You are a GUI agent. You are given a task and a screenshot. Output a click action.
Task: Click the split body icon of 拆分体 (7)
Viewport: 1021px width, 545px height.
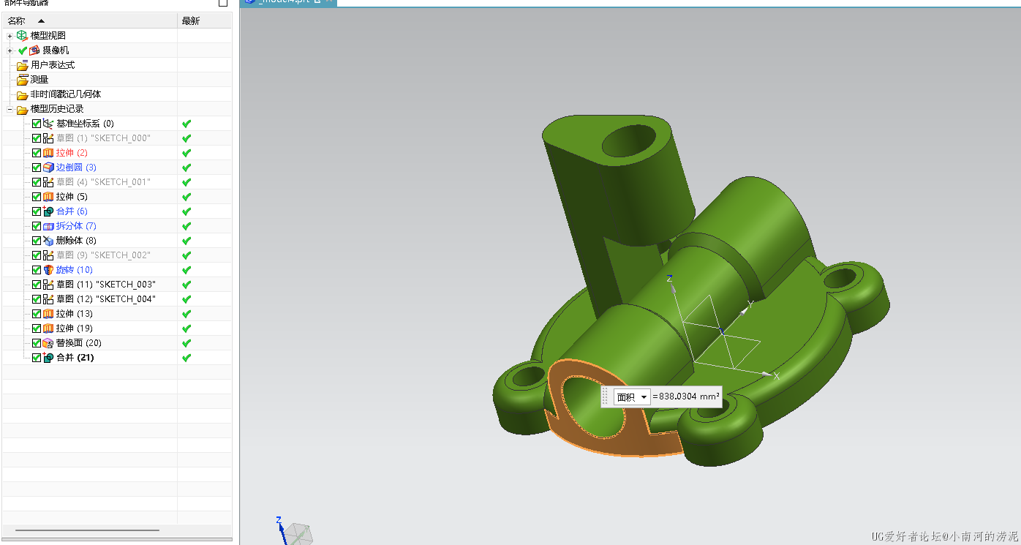tap(48, 226)
